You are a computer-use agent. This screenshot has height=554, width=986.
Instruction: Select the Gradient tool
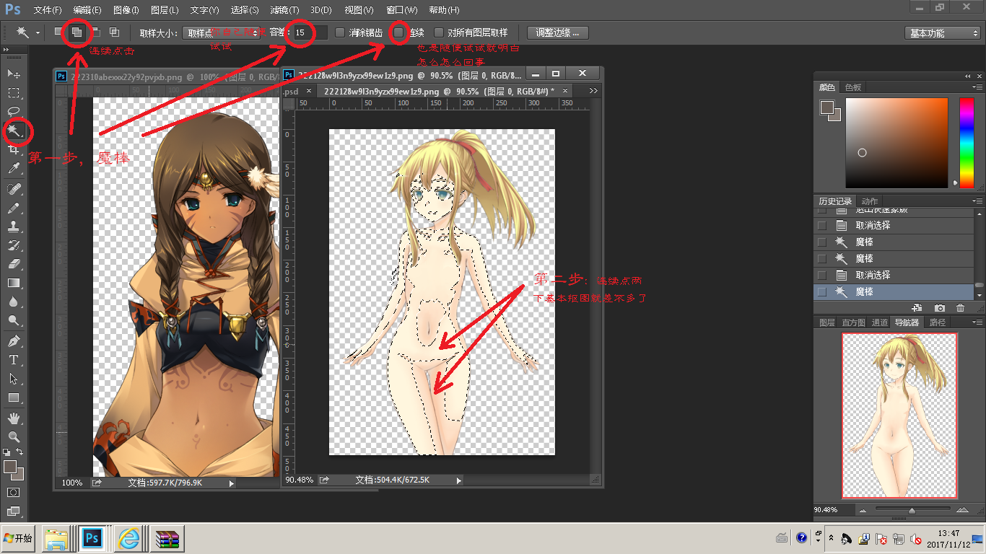point(14,283)
